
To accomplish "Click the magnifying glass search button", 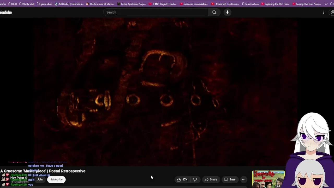I will pyautogui.click(x=214, y=12).
